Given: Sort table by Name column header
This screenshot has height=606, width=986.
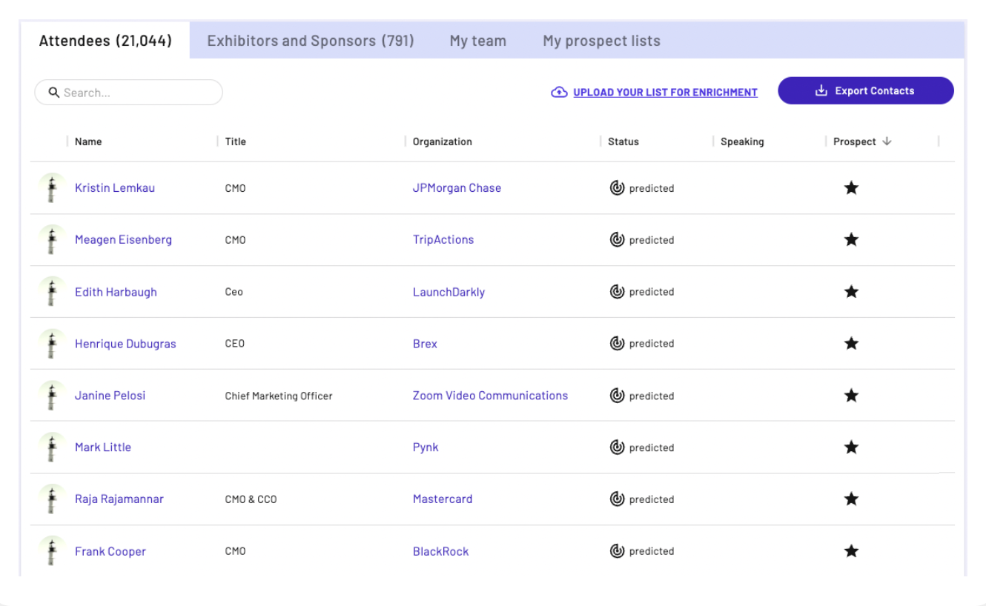Looking at the screenshot, I should point(88,141).
